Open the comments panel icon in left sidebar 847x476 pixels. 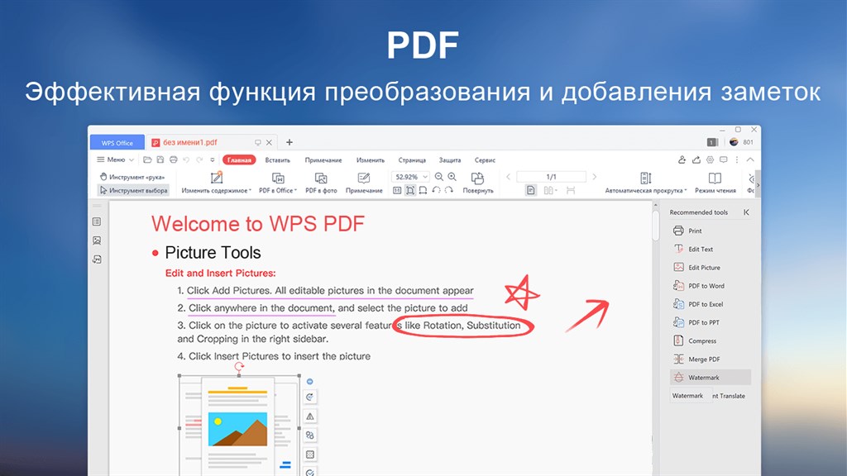[97, 259]
